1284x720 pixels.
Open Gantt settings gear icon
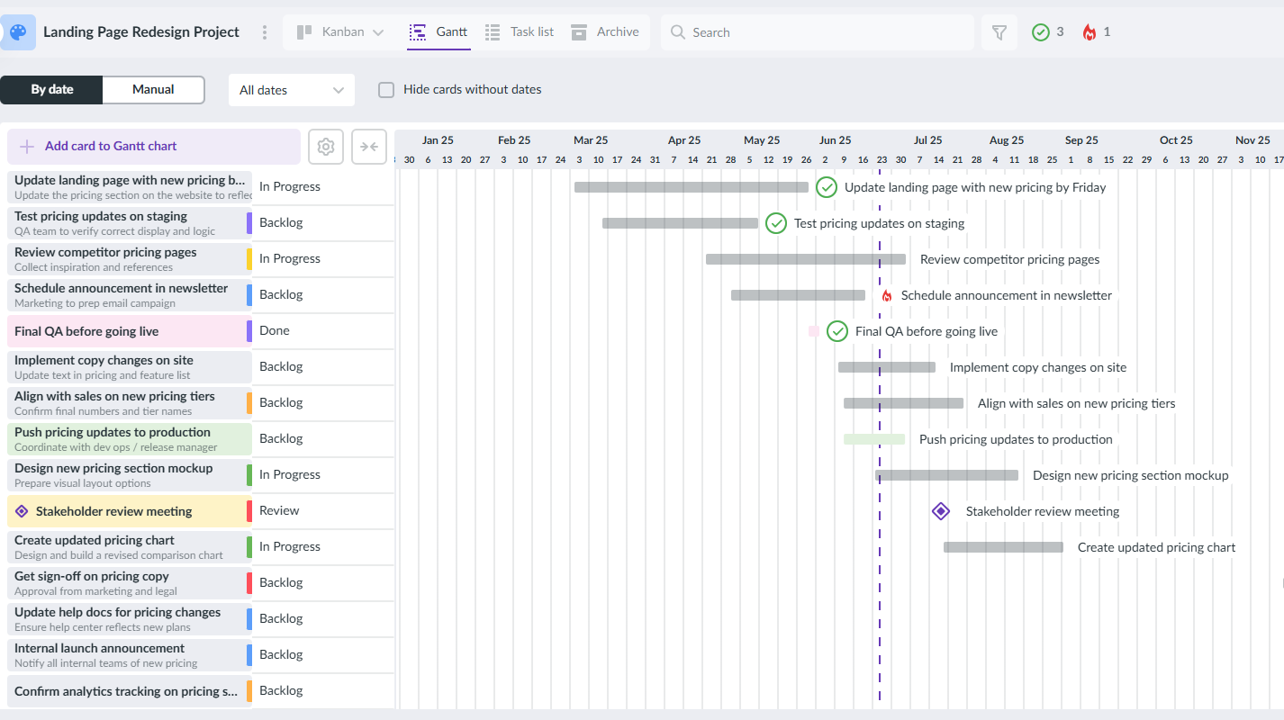tap(326, 147)
